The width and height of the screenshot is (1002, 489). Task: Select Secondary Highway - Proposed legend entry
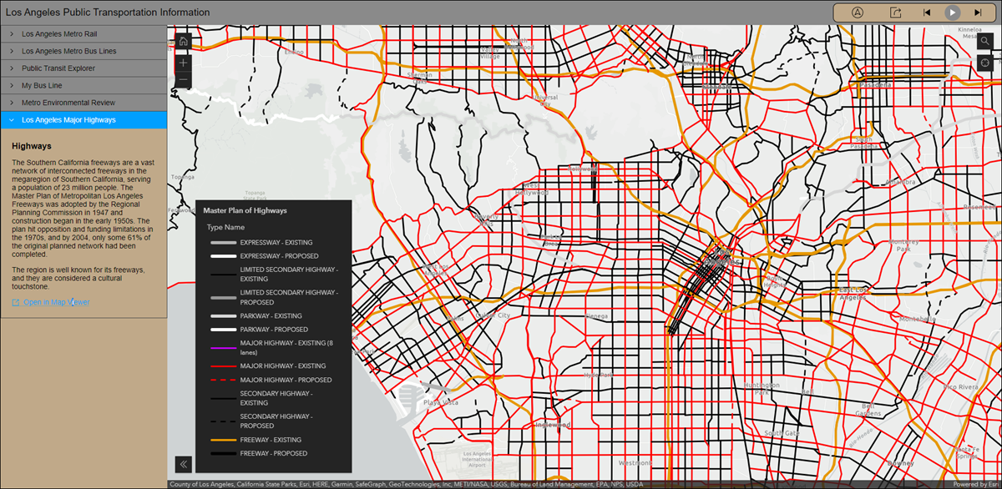[275, 421]
